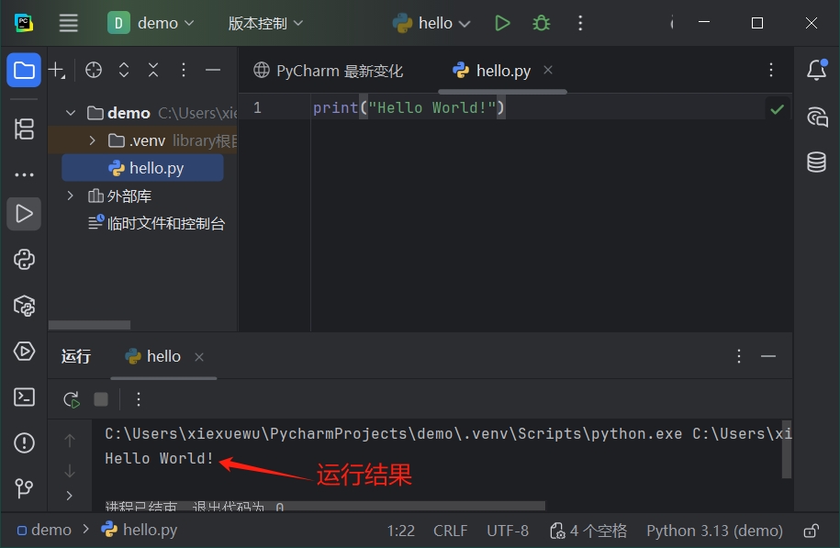Rerun hello from Run toolbar
840x548 pixels.
pyautogui.click(x=72, y=399)
